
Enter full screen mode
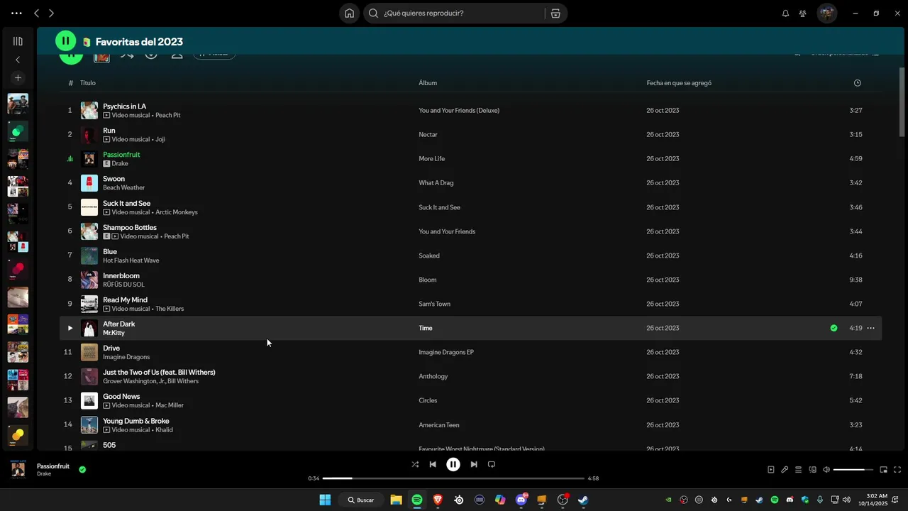pos(897,469)
